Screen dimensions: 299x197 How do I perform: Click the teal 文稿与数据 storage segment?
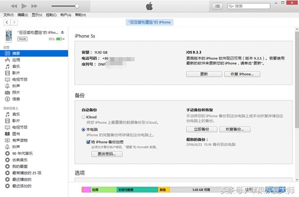click(x=137, y=190)
